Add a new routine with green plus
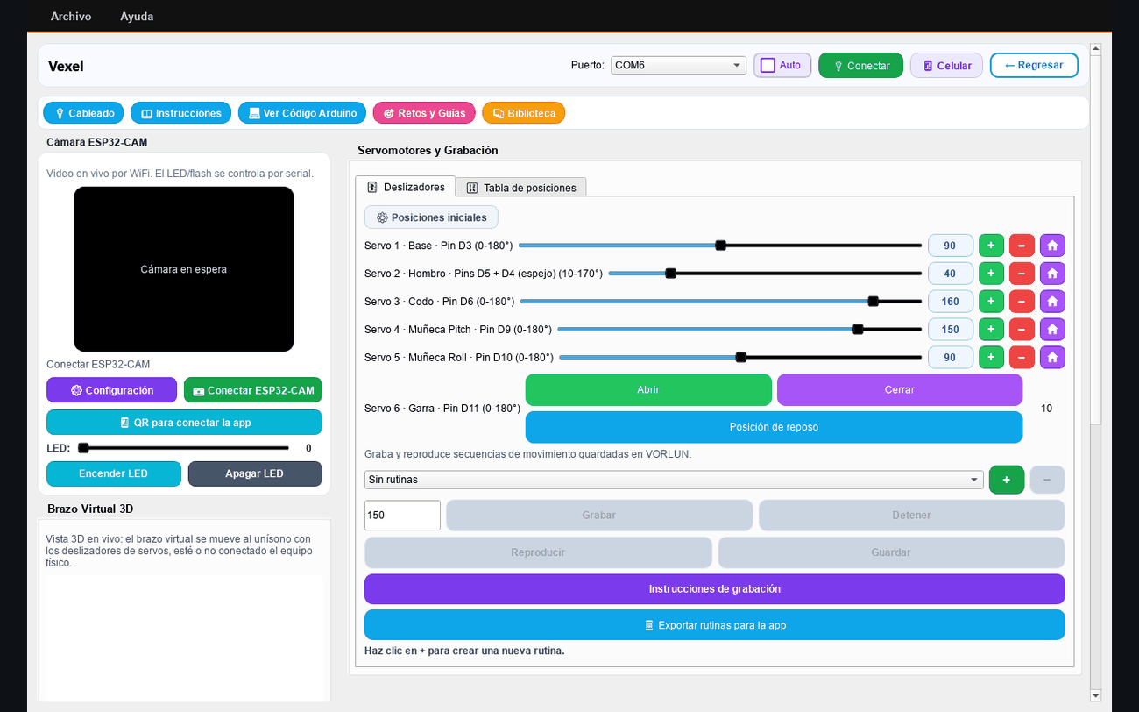Image resolution: width=1139 pixels, height=712 pixels. (1007, 480)
